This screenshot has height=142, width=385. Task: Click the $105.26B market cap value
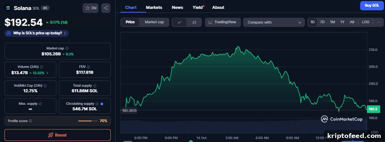click(51, 54)
